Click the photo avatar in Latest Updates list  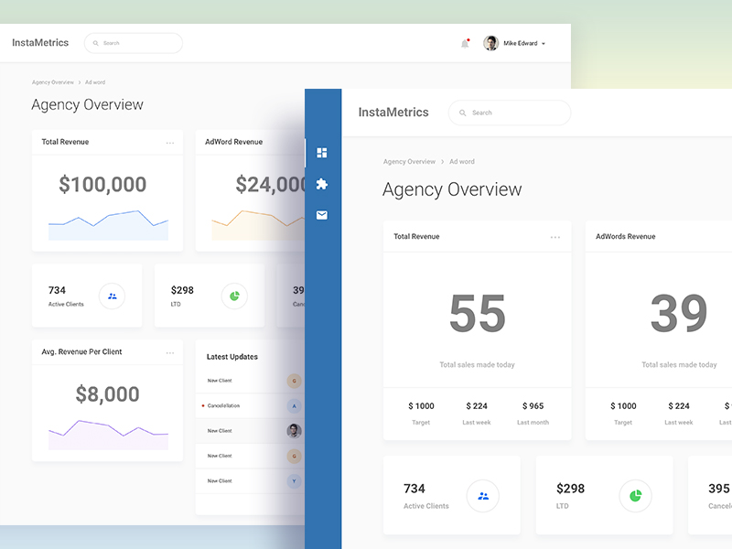click(294, 430)
